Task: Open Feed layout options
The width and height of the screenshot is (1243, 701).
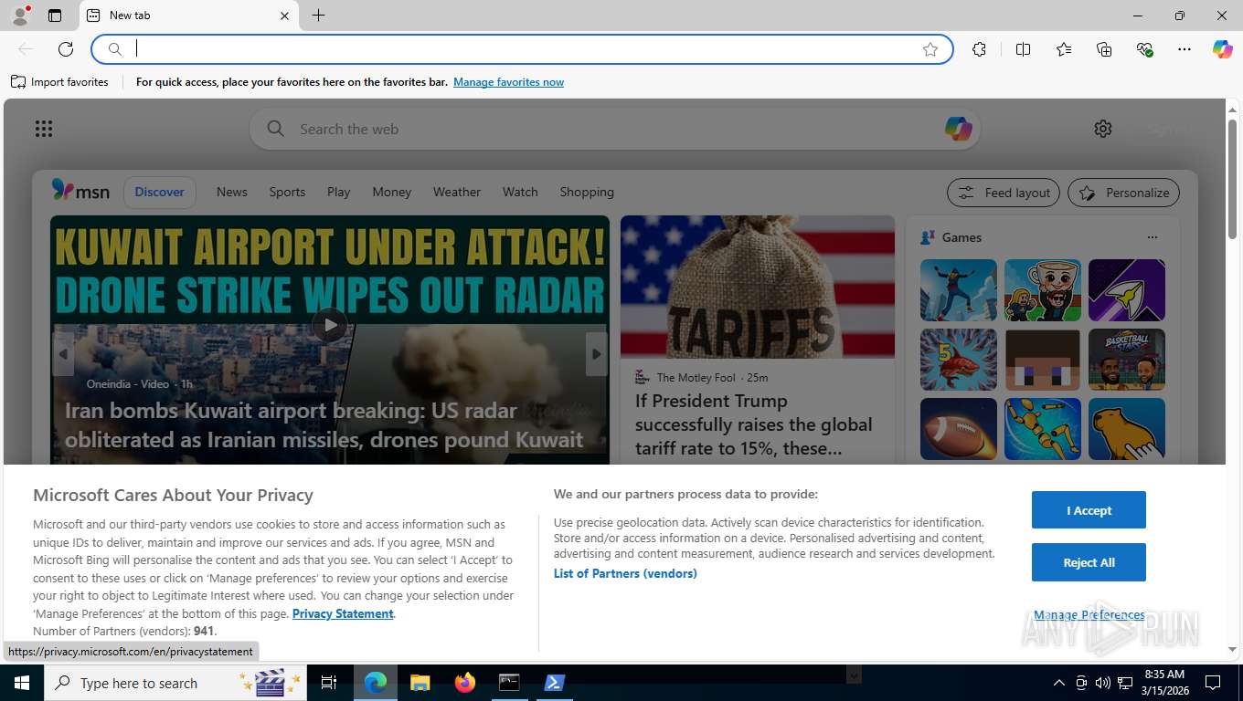Action: [1004, 193]
